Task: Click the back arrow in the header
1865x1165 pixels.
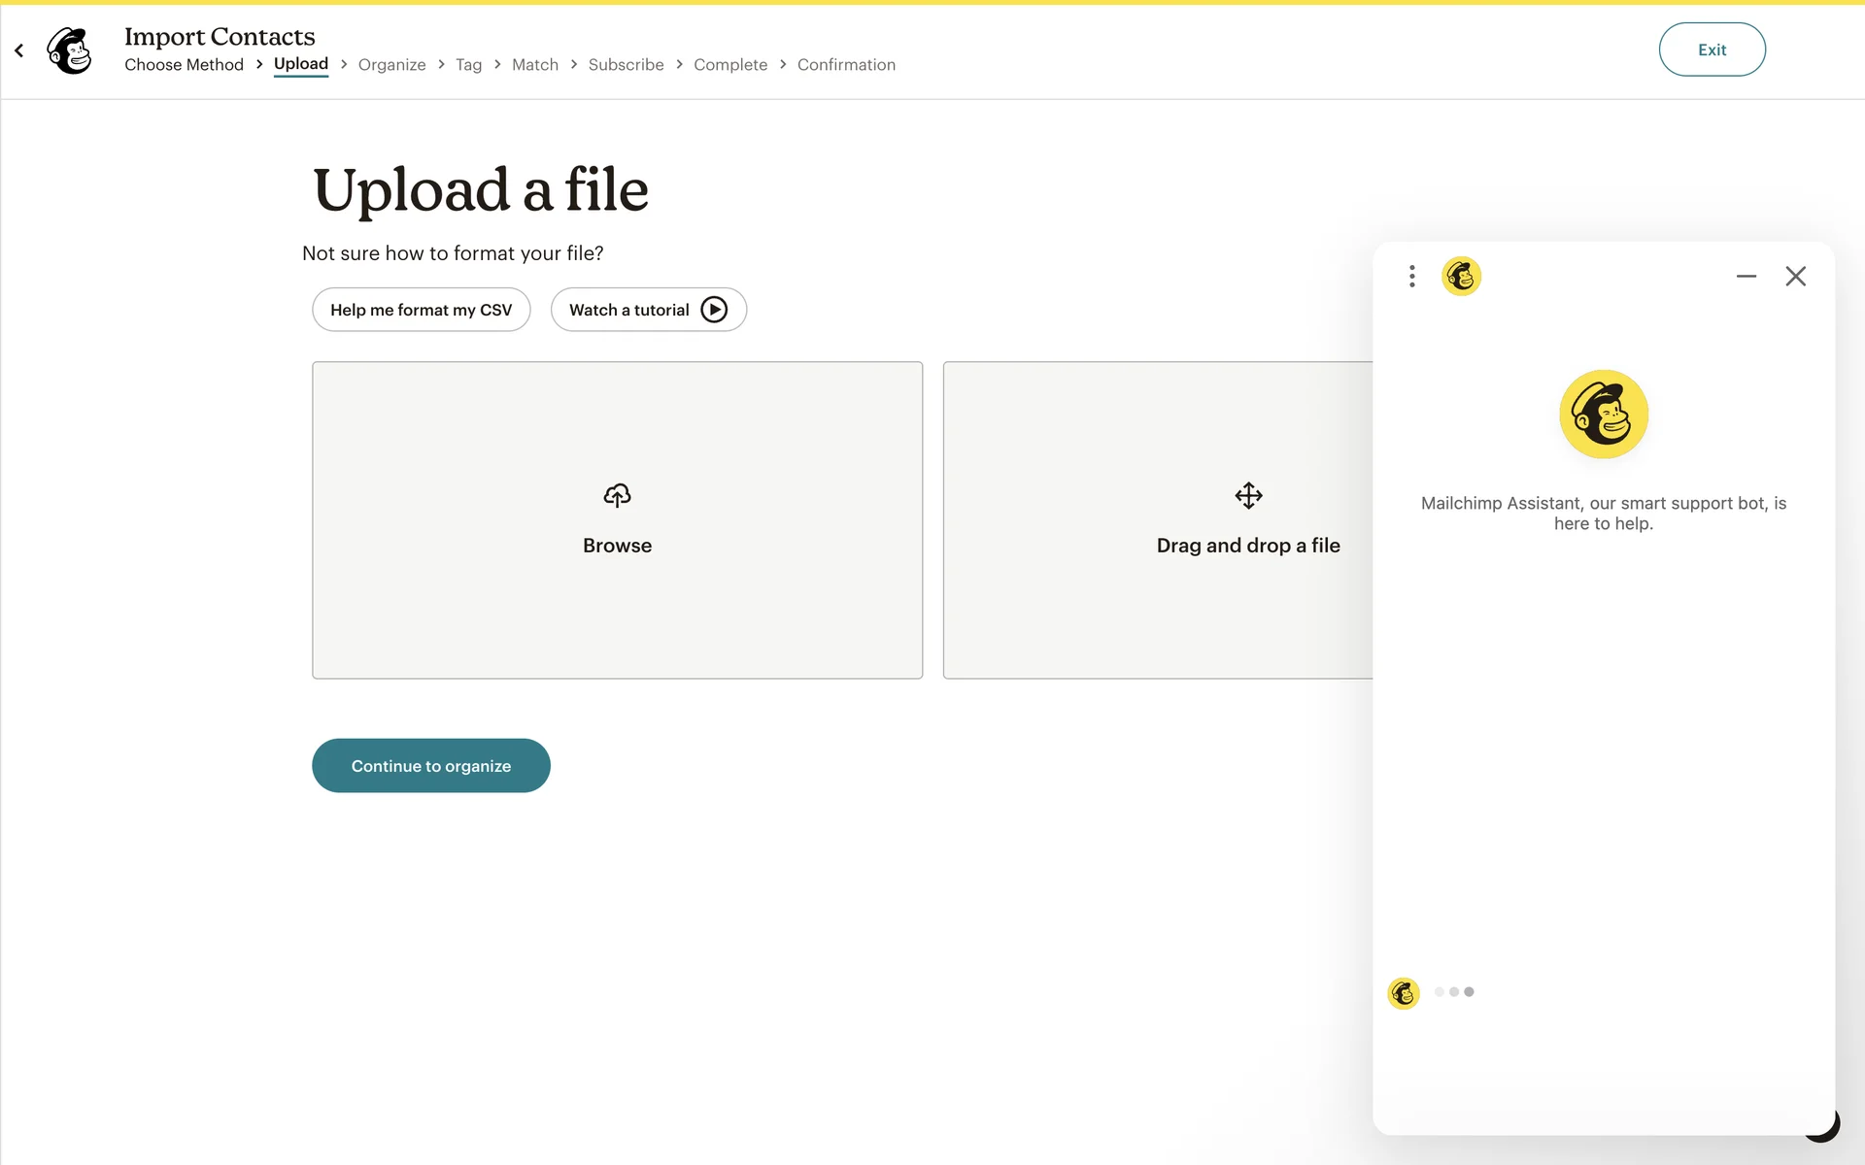Action: pyautogui.click(x=19, y=50)
